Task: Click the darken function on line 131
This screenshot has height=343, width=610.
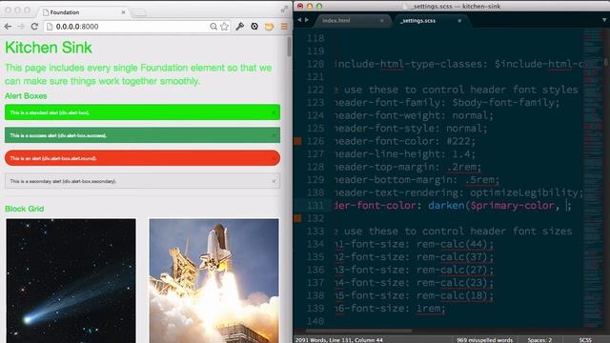Action: [446, 206]
